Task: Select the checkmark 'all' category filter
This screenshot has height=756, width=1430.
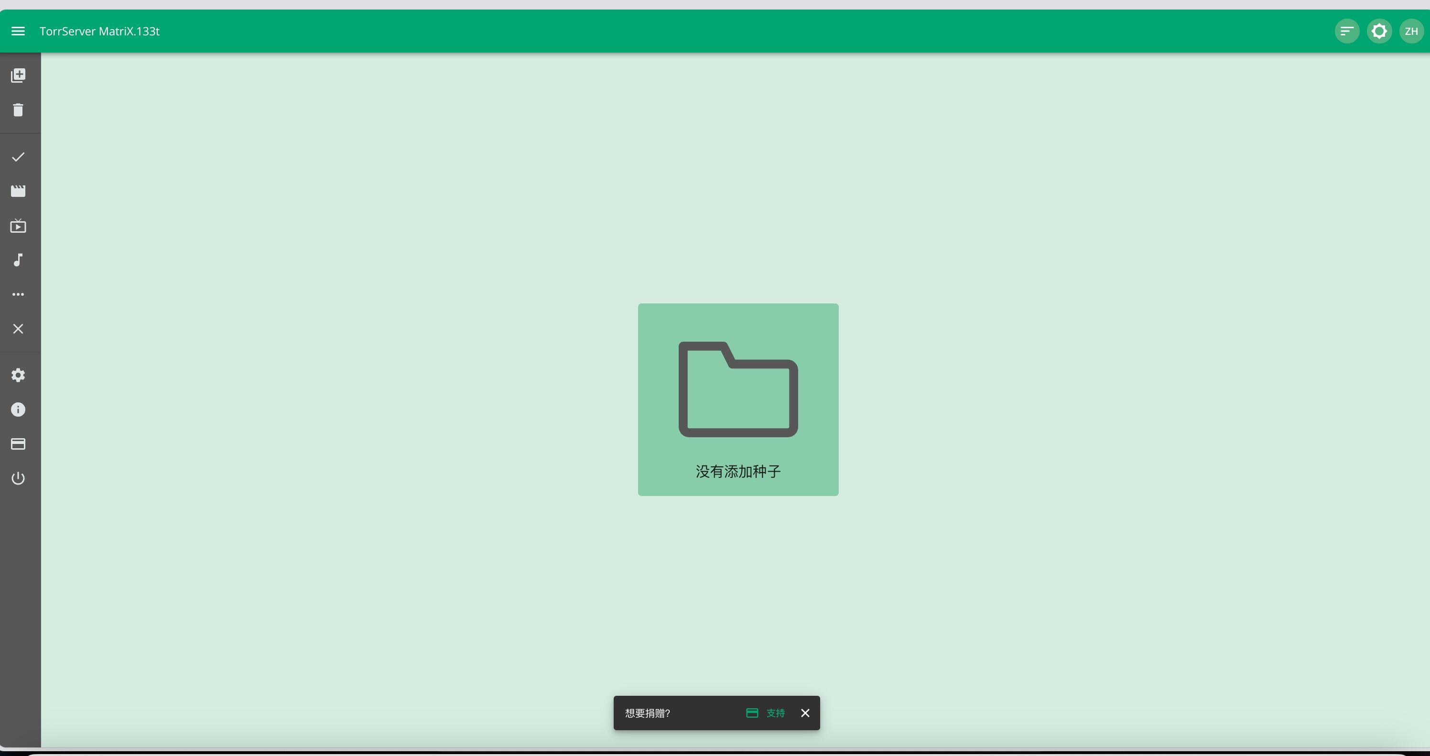Action: pyautogui.click(x=18, y=157)
